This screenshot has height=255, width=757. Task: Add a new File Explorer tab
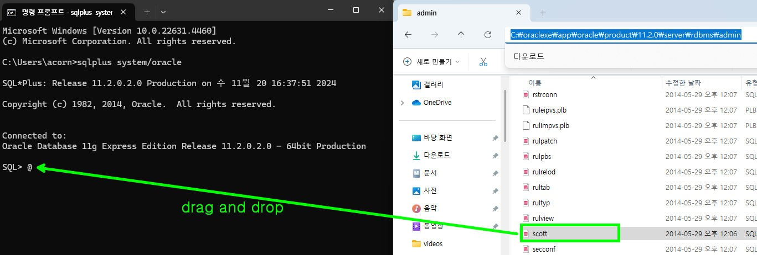click(x=543, y=12)
